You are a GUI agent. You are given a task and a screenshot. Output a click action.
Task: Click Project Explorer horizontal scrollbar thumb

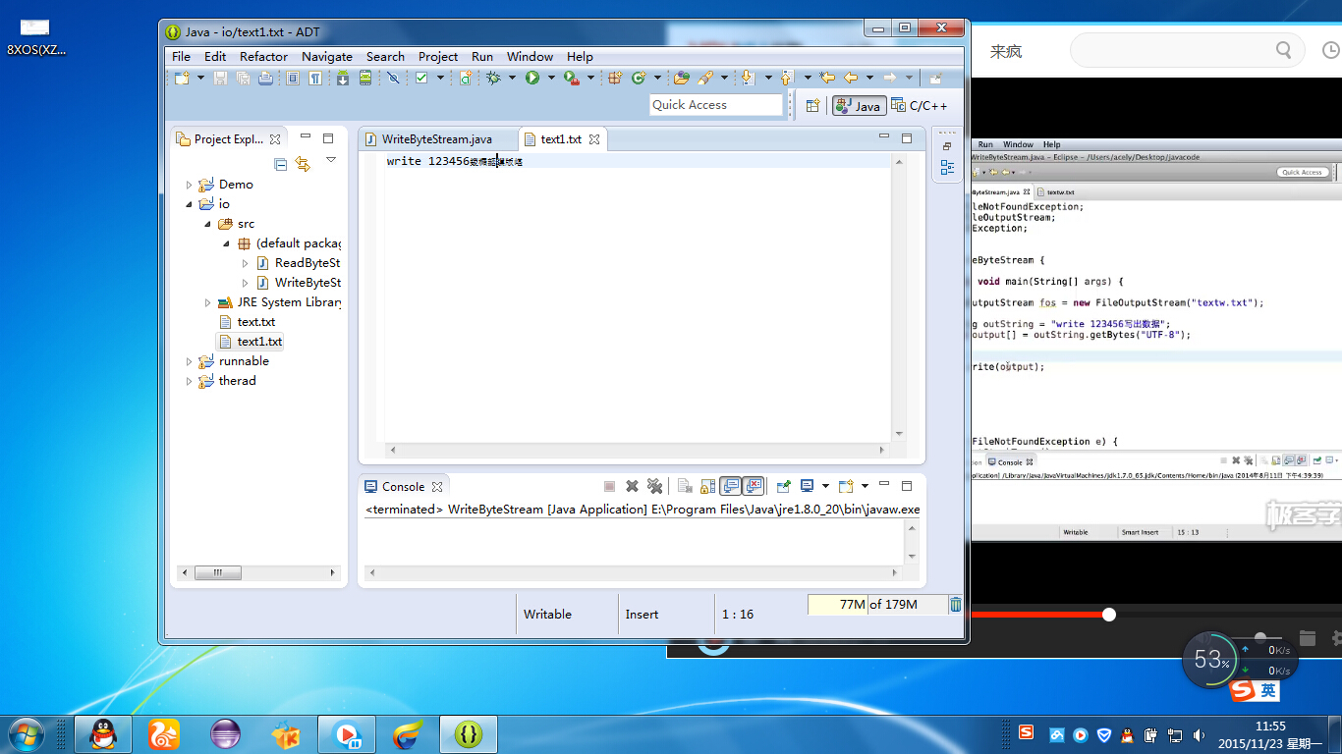point(218,572)
